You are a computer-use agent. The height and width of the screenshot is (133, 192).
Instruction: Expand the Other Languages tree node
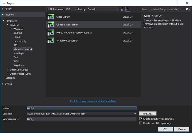(x=8, y=69)
